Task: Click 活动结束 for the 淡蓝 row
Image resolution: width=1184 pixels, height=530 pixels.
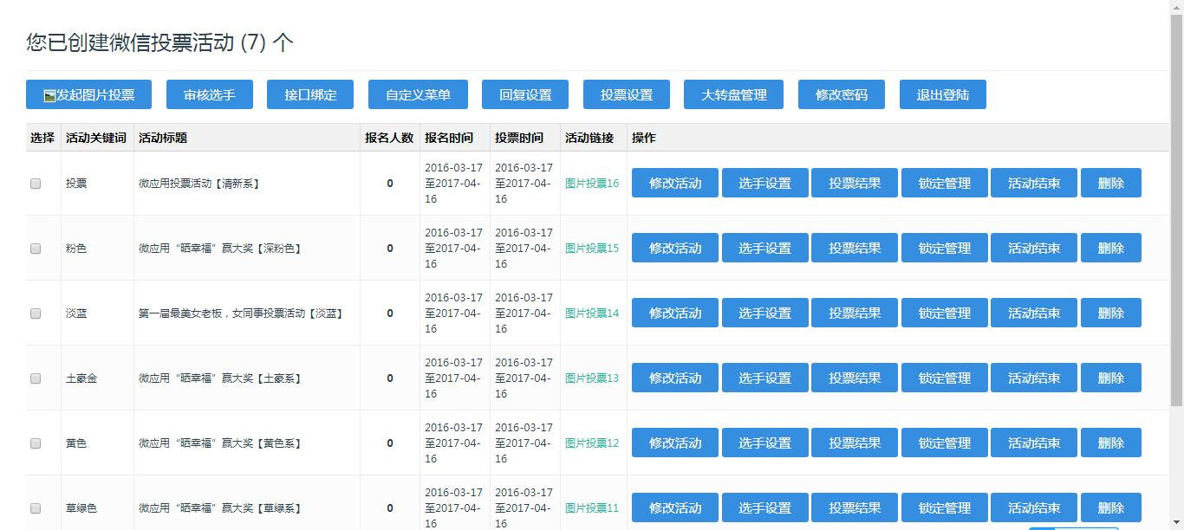Action: 1034,313
